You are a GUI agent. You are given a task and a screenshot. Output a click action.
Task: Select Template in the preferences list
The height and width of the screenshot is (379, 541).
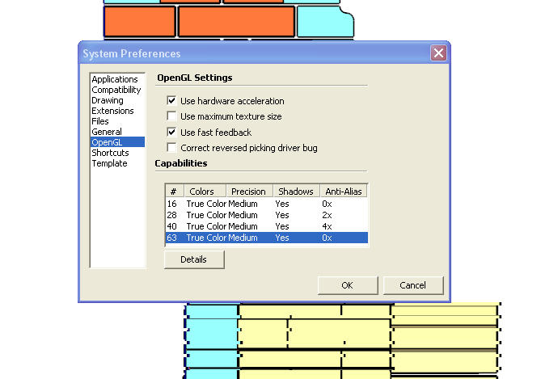coord(109,163)
